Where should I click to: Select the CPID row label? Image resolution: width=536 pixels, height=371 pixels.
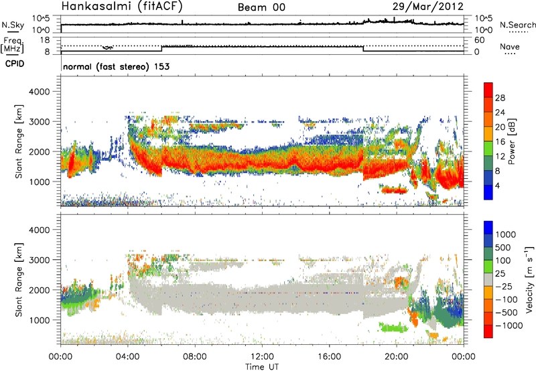15,64
